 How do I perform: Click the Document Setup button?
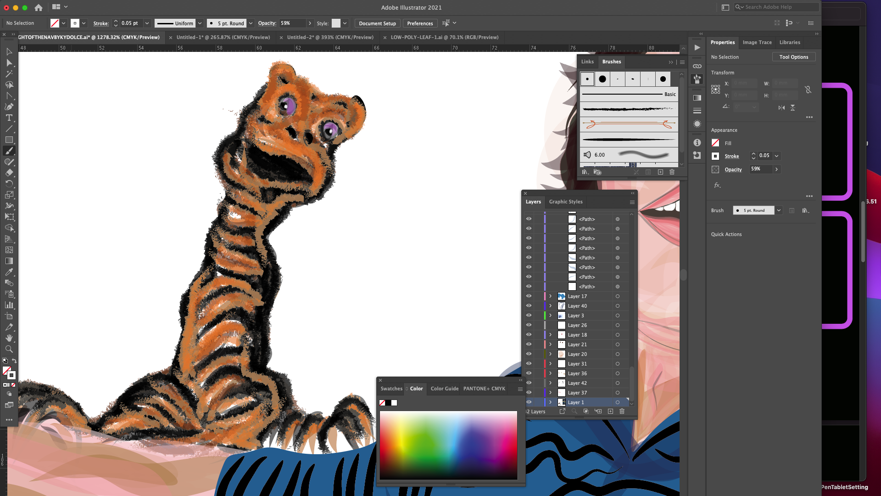[x=377, y=23]
